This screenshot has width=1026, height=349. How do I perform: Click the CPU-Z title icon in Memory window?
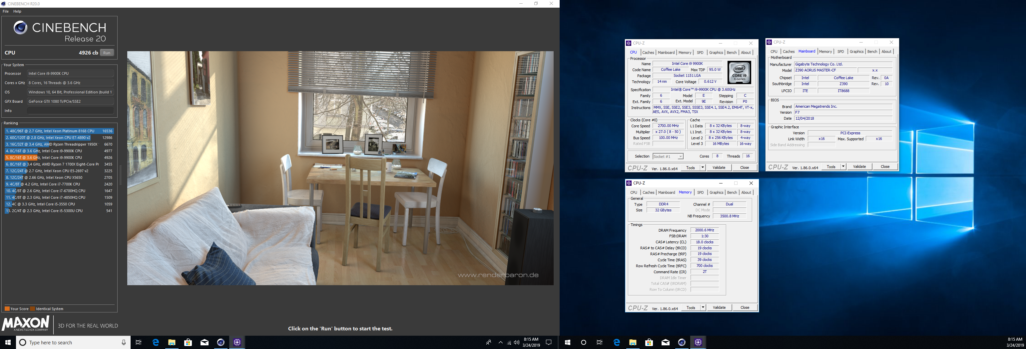pos(629,183)
